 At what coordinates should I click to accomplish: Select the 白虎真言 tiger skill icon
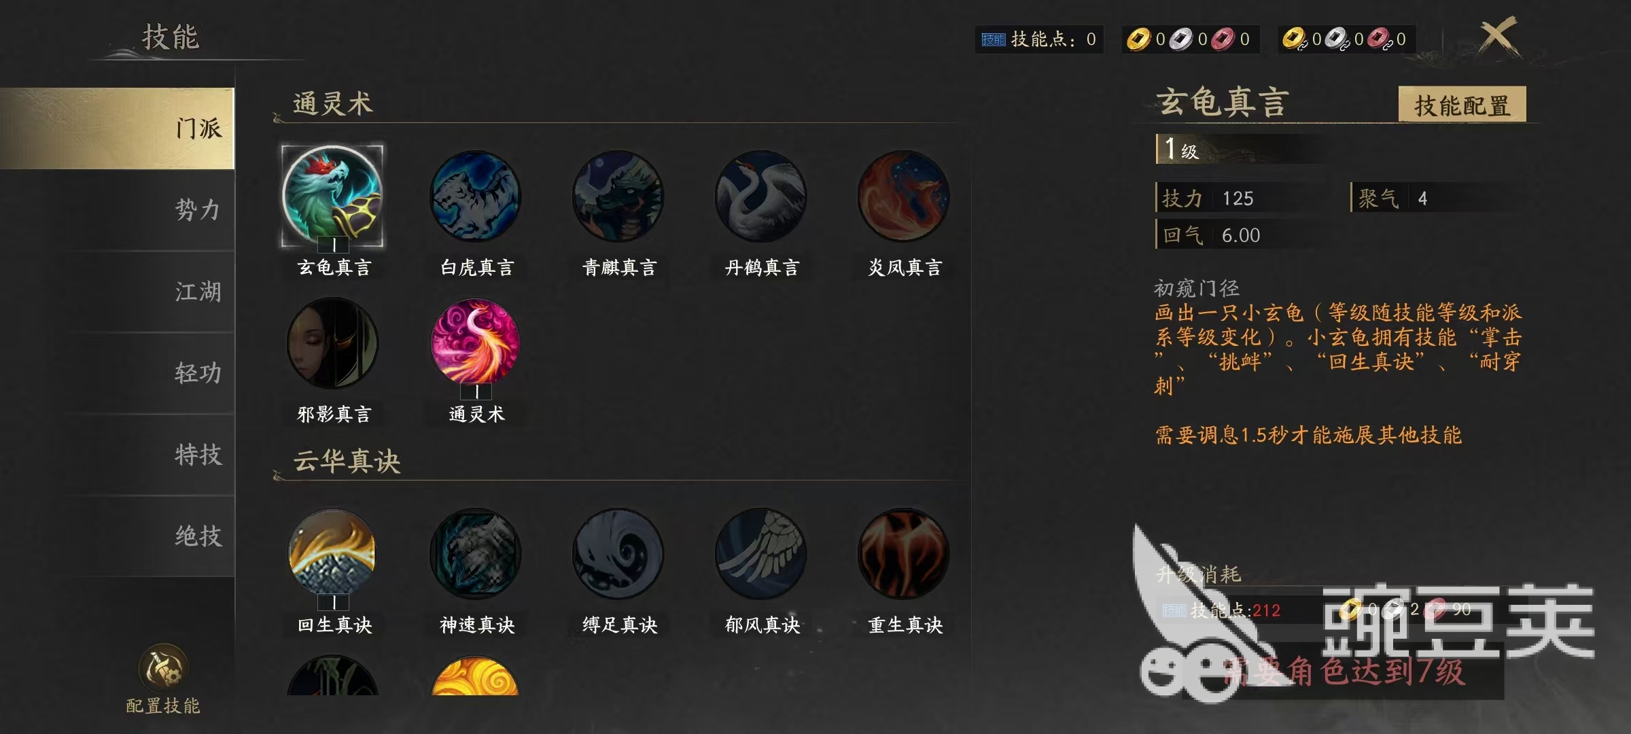[476, 196]
